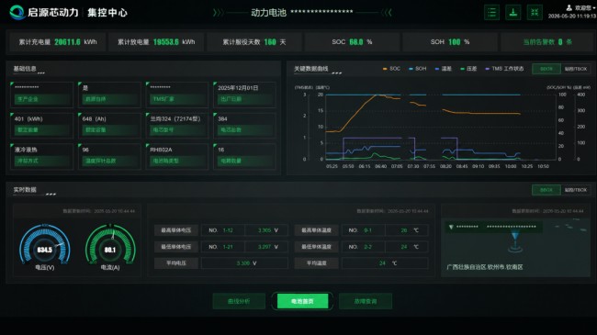
Task: Click the voltage gauge showing 634.5
Action: 45,246
